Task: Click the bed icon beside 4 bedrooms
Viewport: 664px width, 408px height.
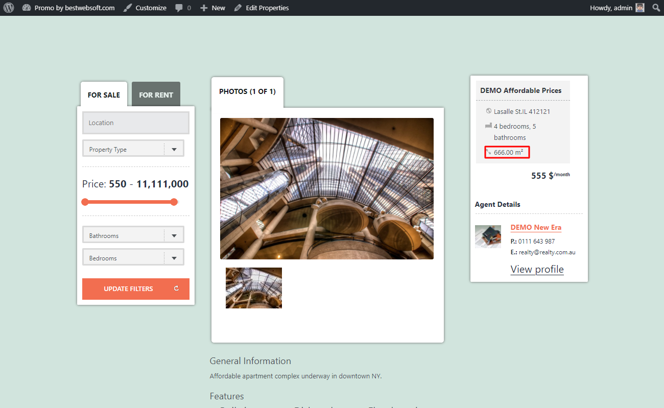Action: coord(488,126)
